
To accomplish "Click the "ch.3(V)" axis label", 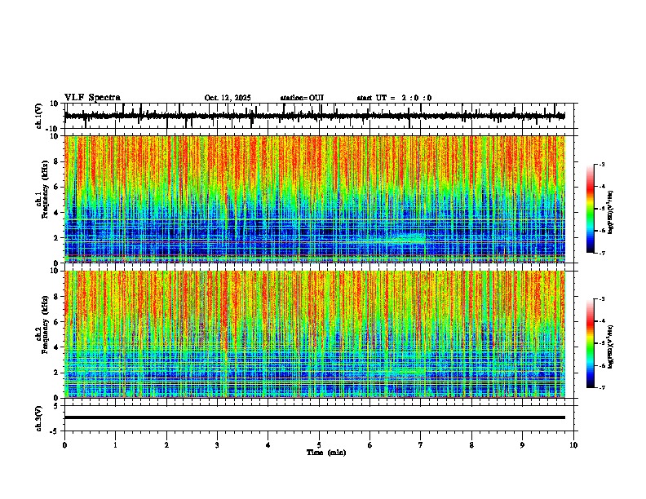I will pyautogui.click(x=39, y=419).
